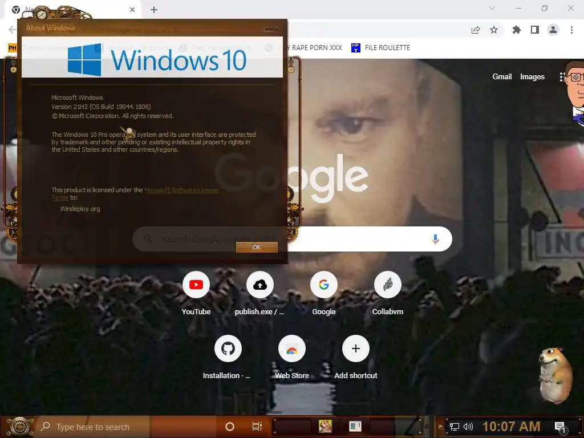Image resolution: width=584 pixels, height=438 pixels.
Task: Open the hamster Box taskbar app
Action: pyautogui.click(x=325, y=427)
